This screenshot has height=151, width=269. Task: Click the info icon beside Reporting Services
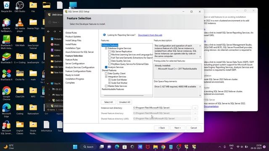(x=104, y=35)
